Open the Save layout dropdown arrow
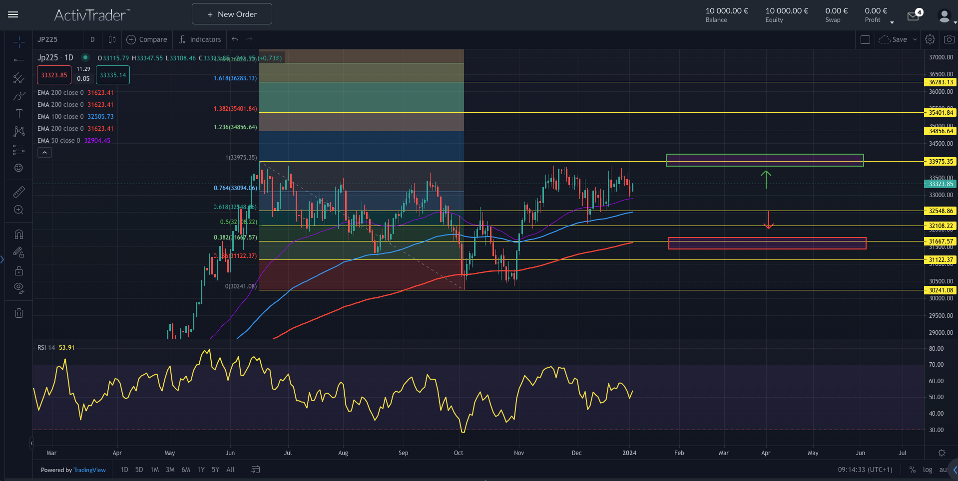Image resolution: width=958 pixels, height=481 pixels. 915,39
